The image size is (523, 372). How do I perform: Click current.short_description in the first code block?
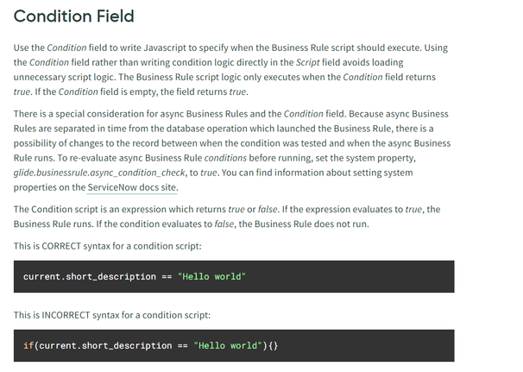click(x=90, y=276)
